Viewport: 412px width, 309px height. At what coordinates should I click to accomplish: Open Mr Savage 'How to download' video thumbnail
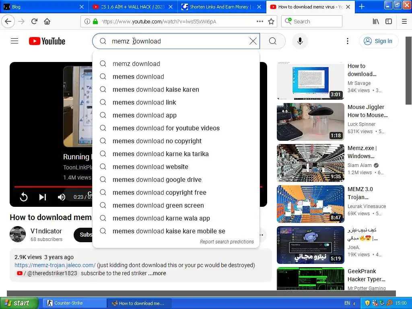(310, 81)
